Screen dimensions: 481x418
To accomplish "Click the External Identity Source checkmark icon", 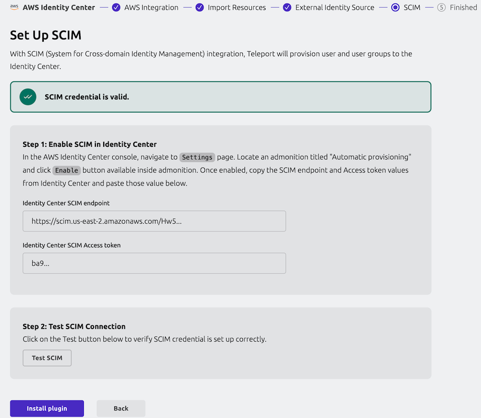I will 287,7.
